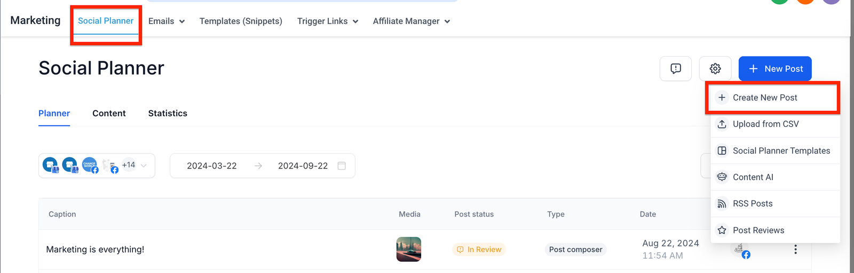
Task: Select Social Planner Templates option
Action: point(781,151)
